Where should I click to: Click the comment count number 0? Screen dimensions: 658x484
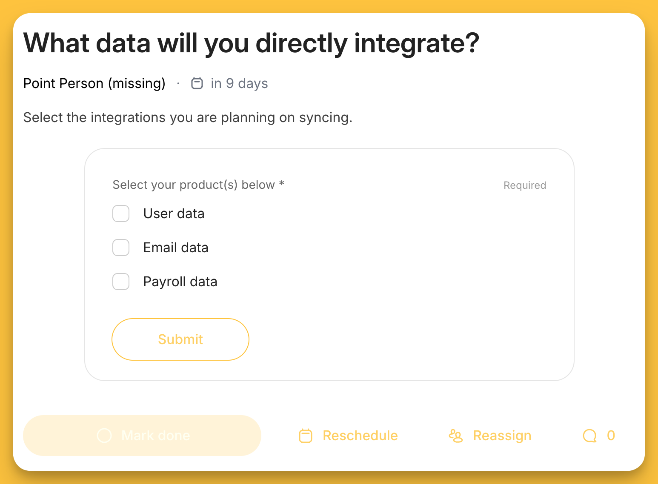coord(611,436)
